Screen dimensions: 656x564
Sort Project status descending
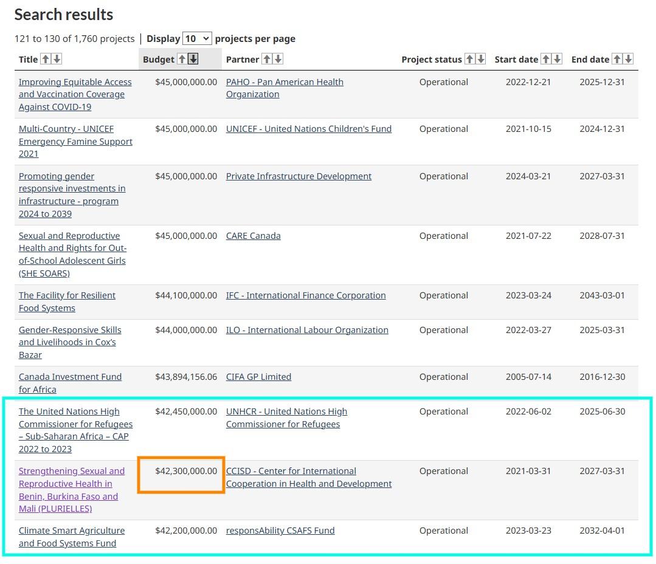[x=481, y=59]
